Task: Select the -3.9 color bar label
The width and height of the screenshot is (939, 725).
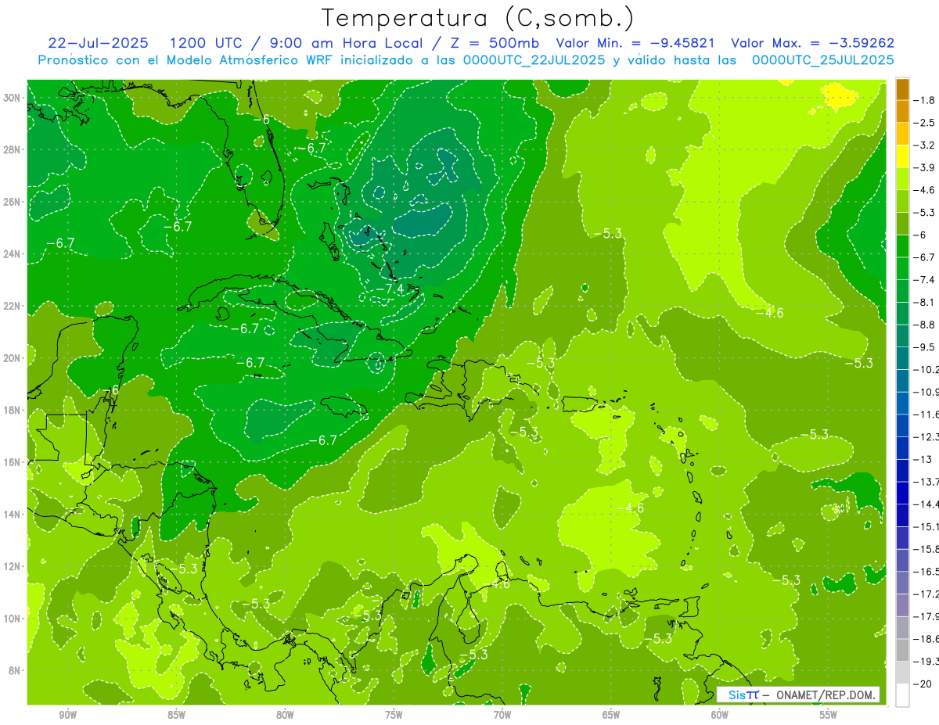Action: [926, 167]
